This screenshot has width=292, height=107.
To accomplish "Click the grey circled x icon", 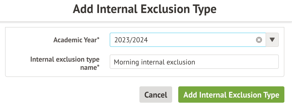I will [259, 40].
